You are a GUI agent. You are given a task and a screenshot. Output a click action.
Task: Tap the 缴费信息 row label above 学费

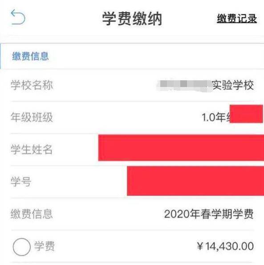[32, 214]
